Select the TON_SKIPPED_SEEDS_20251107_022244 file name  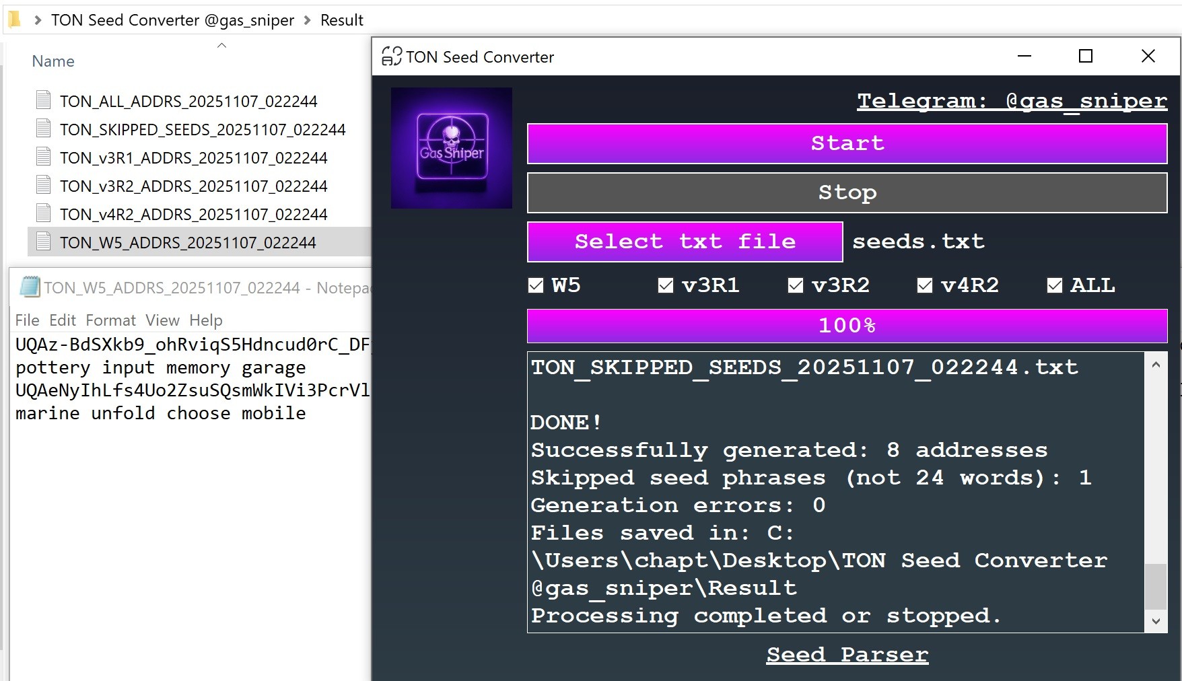point(203,129)
